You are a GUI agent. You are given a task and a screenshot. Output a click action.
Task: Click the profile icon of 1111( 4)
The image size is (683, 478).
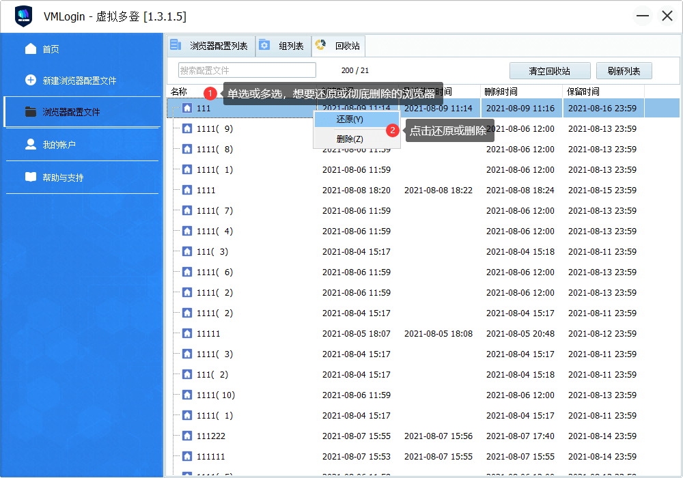pos(187,231)
